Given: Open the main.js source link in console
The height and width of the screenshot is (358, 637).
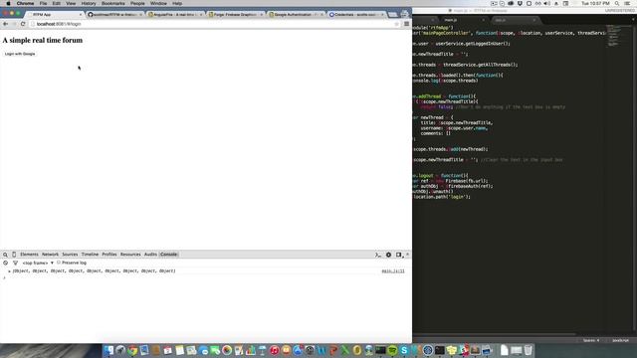Looking at the screenshot, I should coord(393,270).
